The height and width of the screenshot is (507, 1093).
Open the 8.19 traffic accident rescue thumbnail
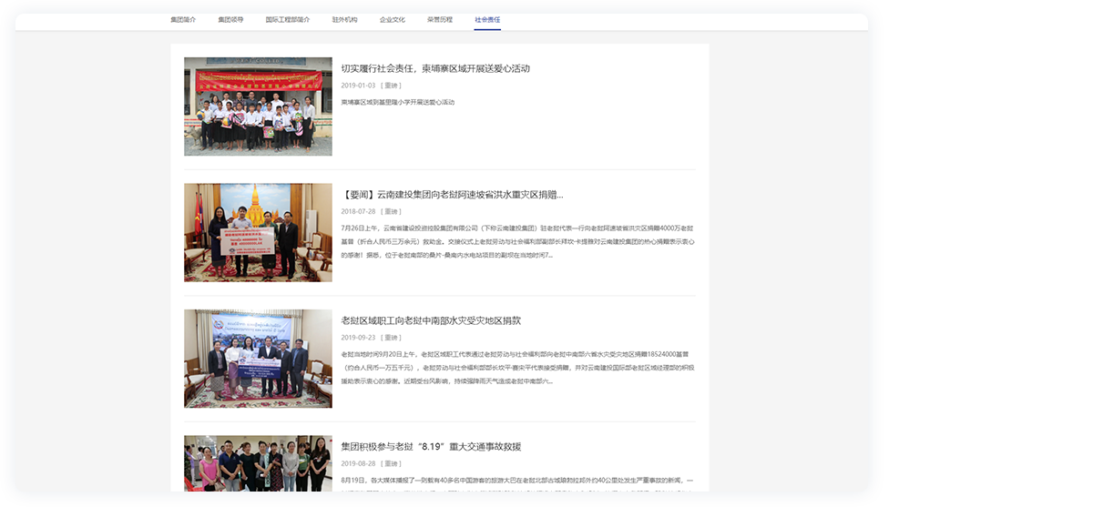258,462
